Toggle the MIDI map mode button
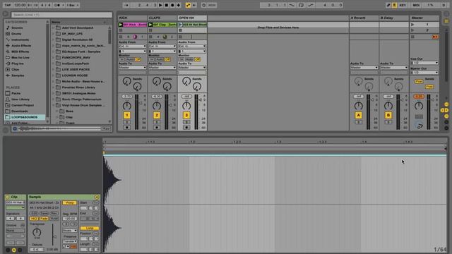 click(416, 5)
